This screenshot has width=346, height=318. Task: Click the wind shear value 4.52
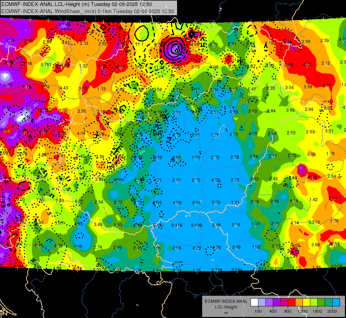click(x=215, y=180)
